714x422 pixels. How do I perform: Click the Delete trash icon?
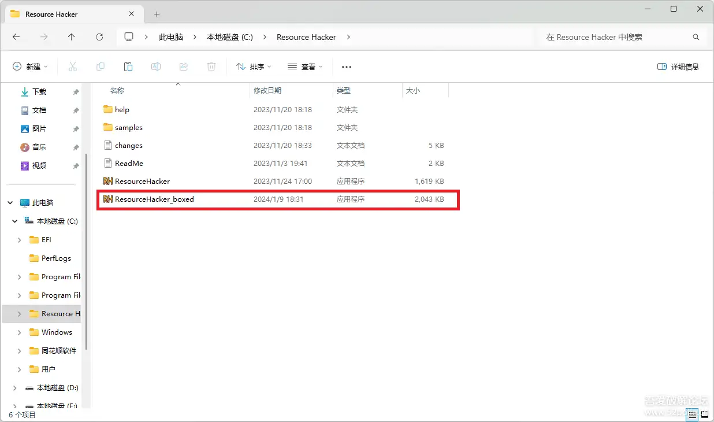click(x=211, y=66)
